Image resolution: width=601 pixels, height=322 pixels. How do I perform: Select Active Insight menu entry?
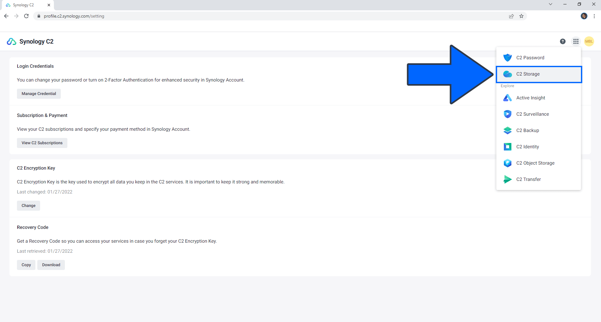pos(539,98)
